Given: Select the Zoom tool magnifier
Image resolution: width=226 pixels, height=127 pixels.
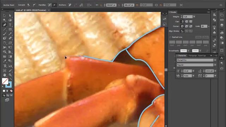Looking at the screenshot, I should [x=10, y=75].
